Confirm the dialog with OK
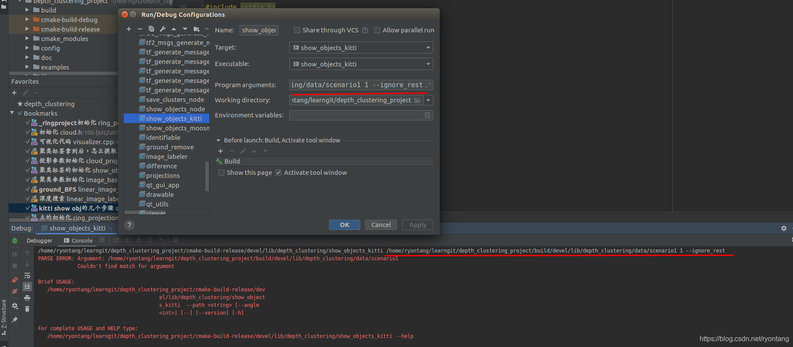Screen dimensions: 793x347 click(x=345, y=225)
